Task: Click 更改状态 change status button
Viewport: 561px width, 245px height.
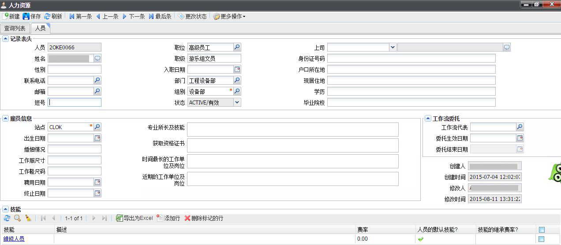Action: pos(192,16)
